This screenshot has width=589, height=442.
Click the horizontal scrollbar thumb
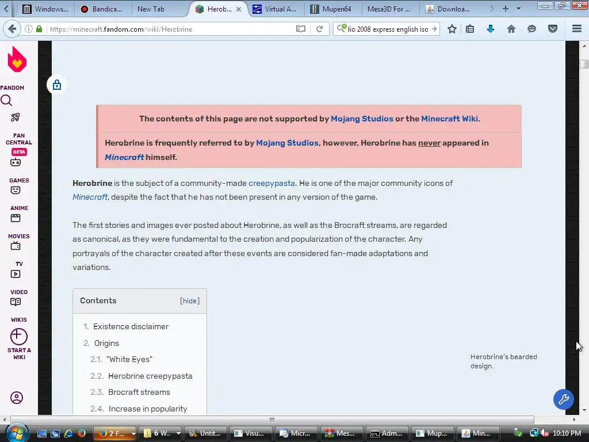click(x=272, y=420)
